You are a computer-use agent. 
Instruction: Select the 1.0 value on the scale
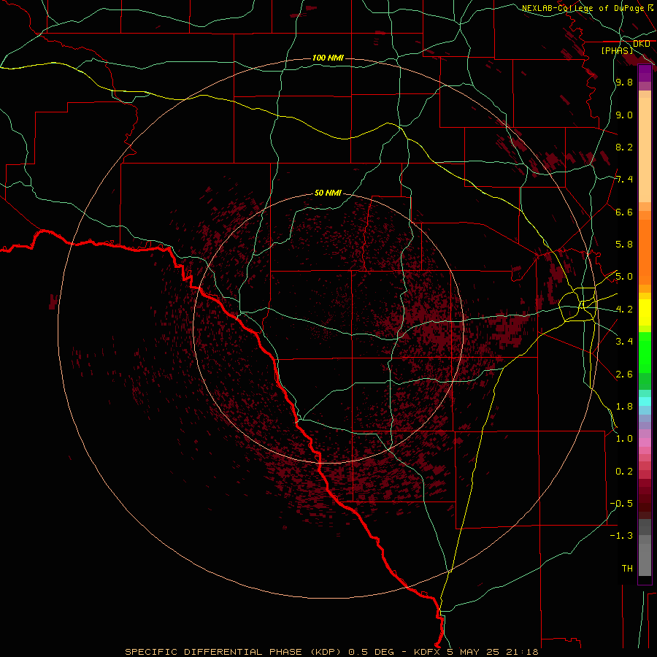point(624,439)
